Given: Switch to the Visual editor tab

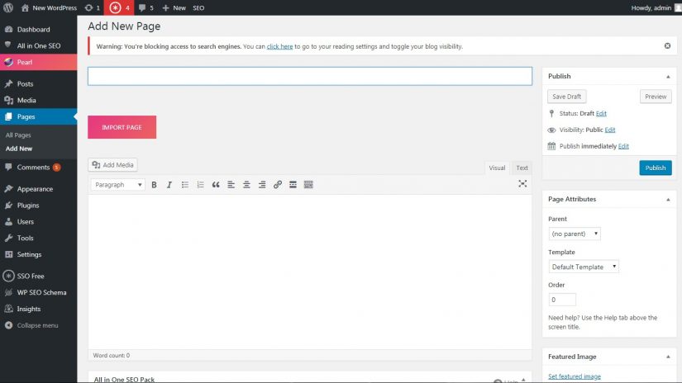Looking at the screenshot, I should (x=497, y=168).
